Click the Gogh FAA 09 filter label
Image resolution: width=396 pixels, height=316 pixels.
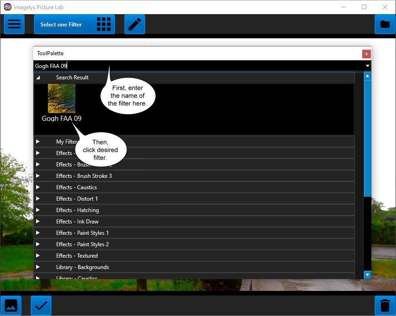coord(62,119)
